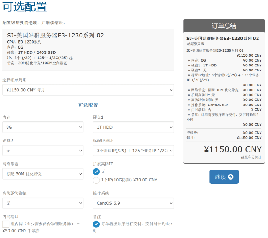Select 1个IP(10G防御) ¥30.00 CNY radio option
This screenshot has width=268, height=238.
tap(96, 180)
